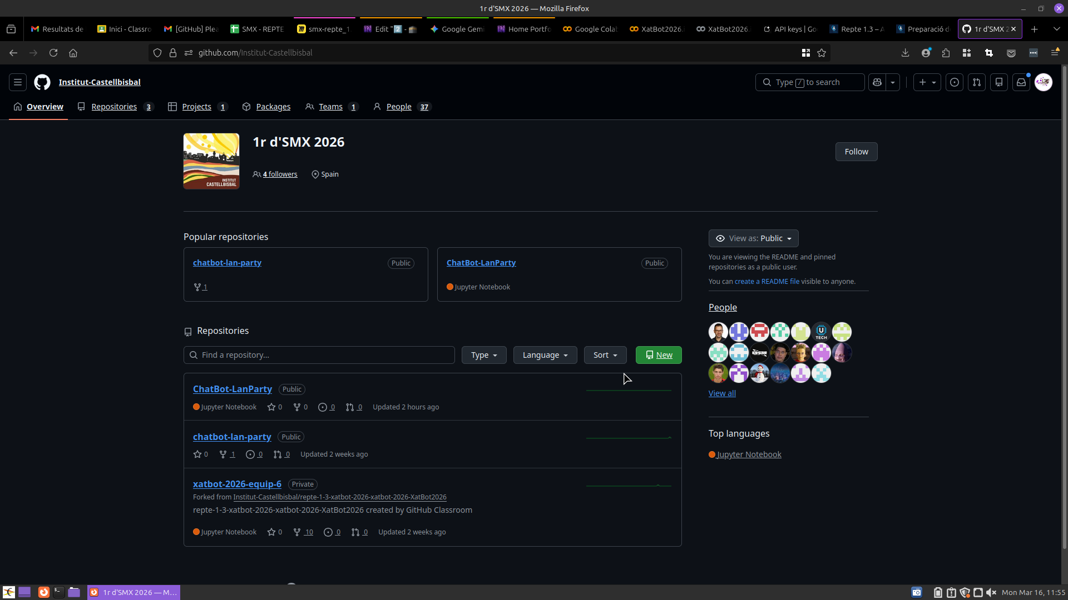
Task: Toggle the View as: Public selector
Action: click(753, 238)
